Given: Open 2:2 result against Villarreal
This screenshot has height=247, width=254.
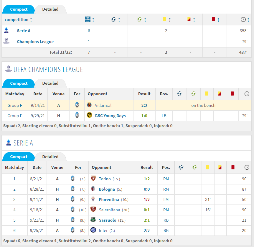Looking at the screenshot, I should pyautogui.click(x=144, y=105).
